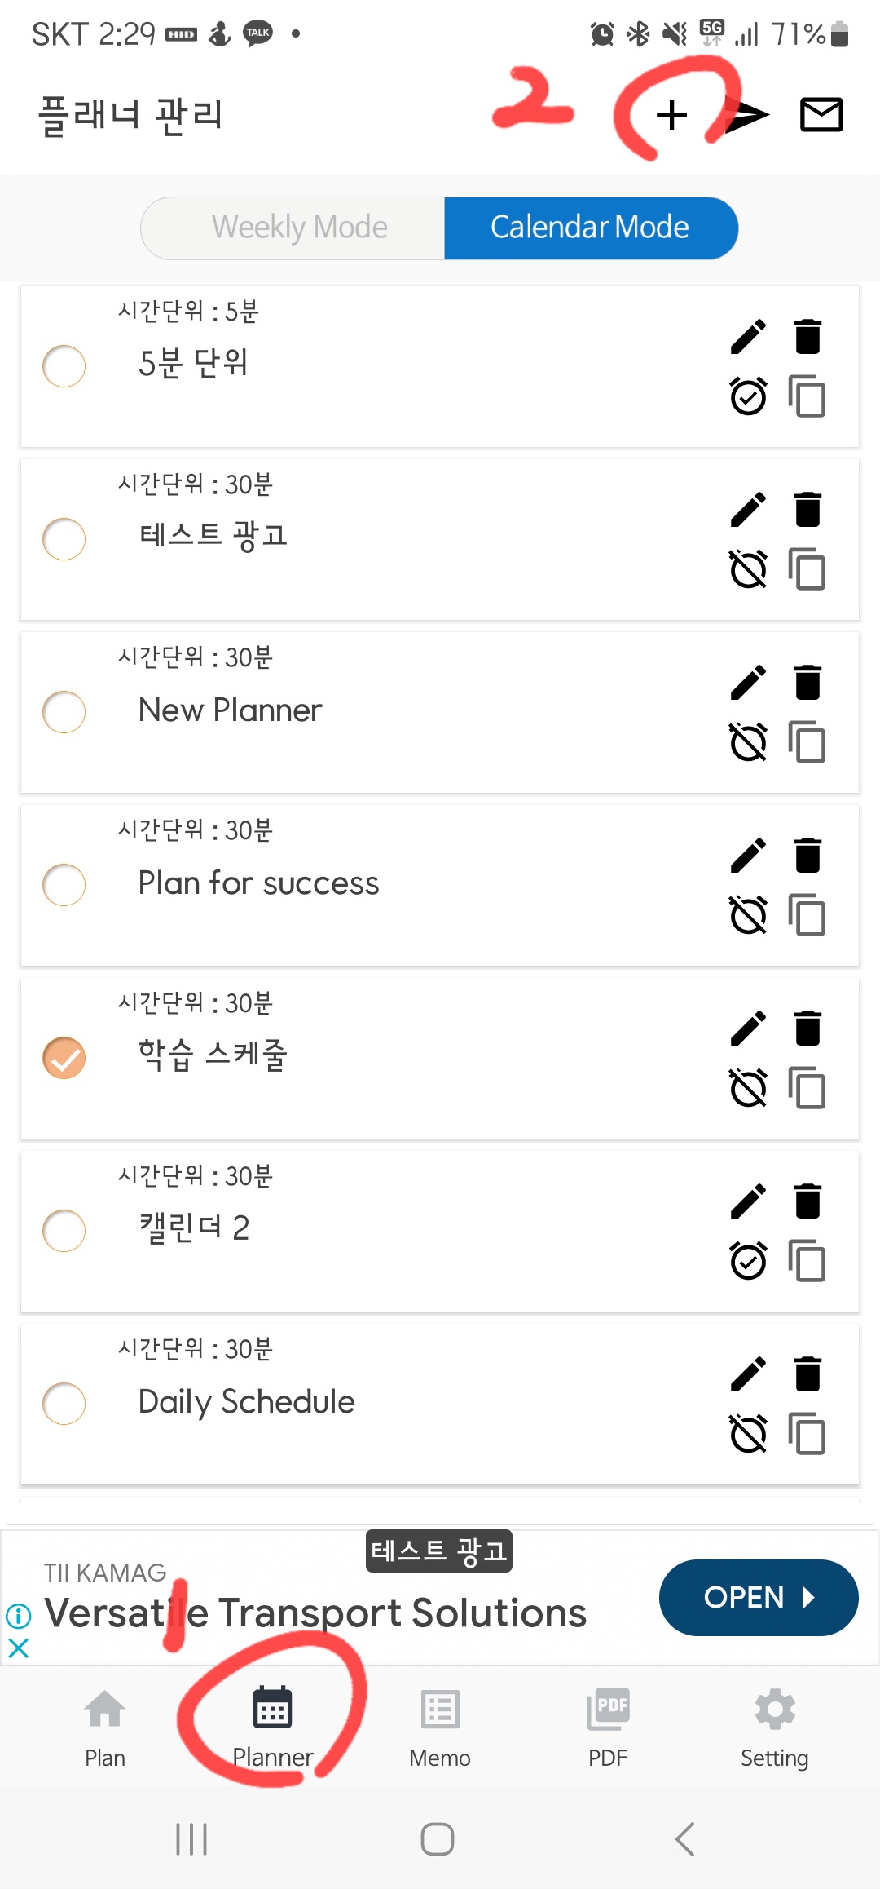Disable alarm on 캘린더 2 planner
This screenshot has width=880, height=1889.
(x=748, y=1261)
